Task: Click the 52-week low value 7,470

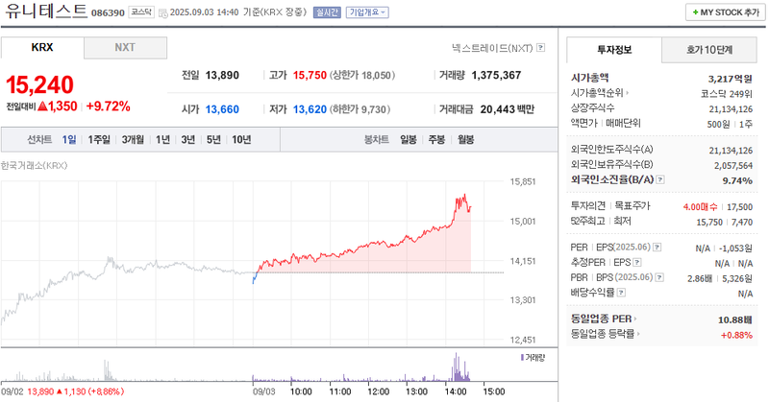Action: pyautogui.click(x=742, y=222)
